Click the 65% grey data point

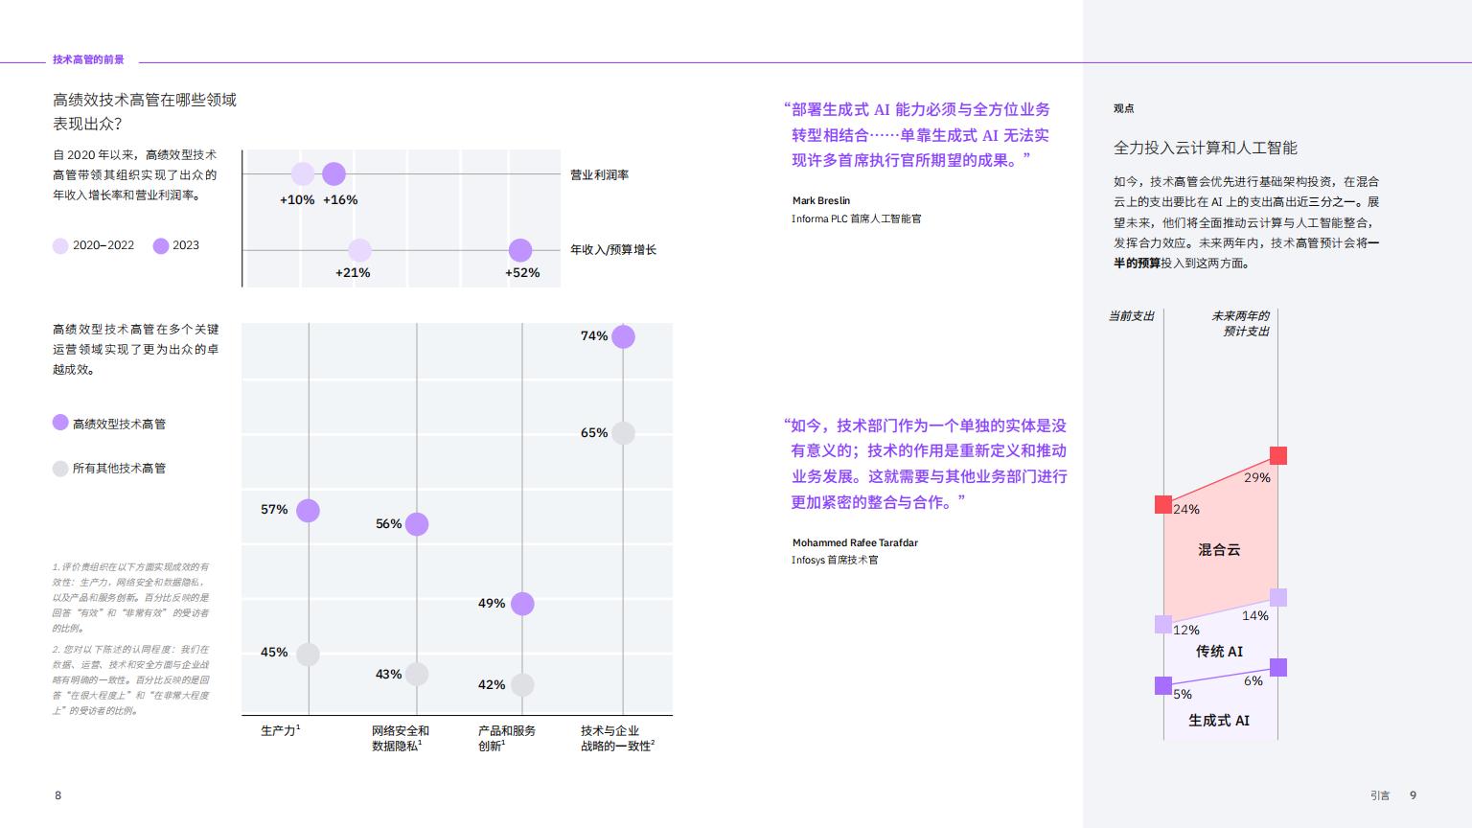tap(623, 433)
